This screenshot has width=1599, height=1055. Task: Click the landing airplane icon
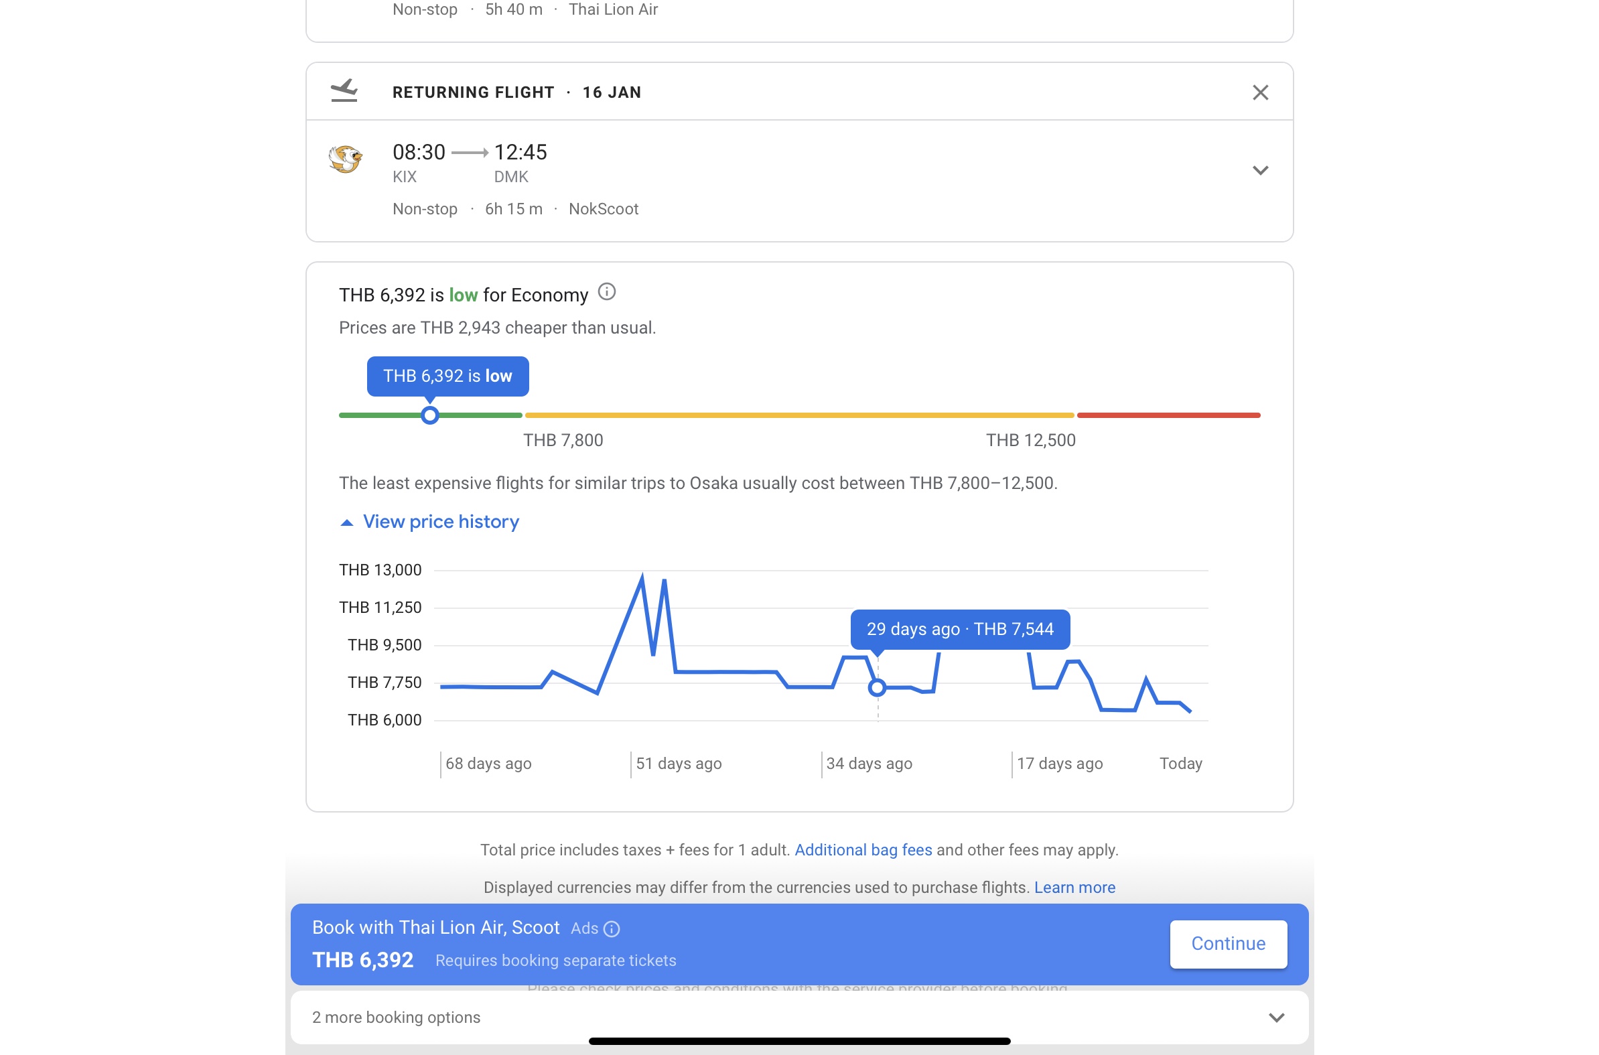(x=344, y=91)
